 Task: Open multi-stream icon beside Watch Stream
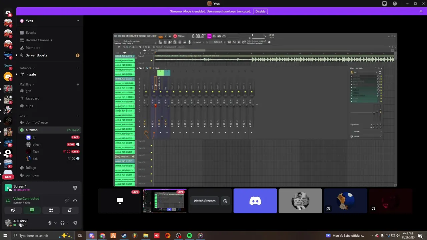point(226,201)
